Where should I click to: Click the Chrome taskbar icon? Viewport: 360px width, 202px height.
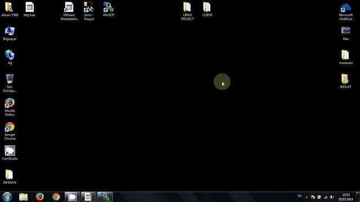(56, 197)
